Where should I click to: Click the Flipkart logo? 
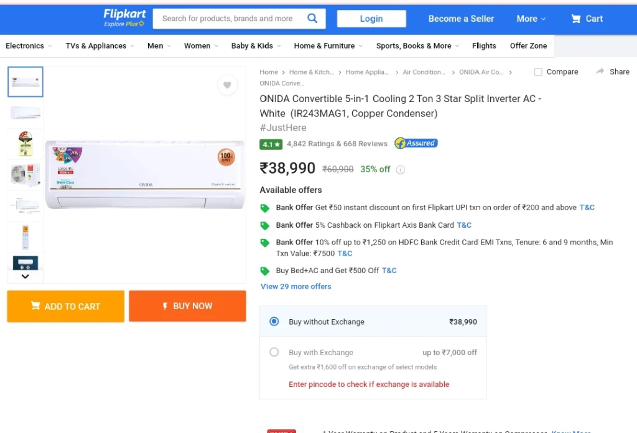[x=124, y=14]
